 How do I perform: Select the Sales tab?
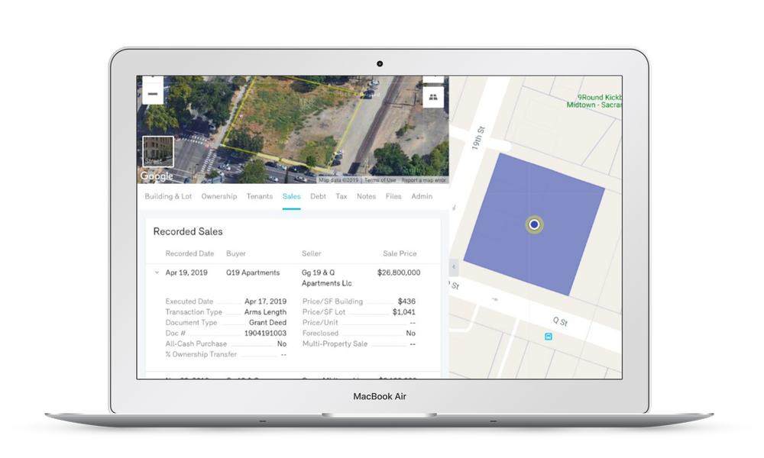(x=291, y=196)
